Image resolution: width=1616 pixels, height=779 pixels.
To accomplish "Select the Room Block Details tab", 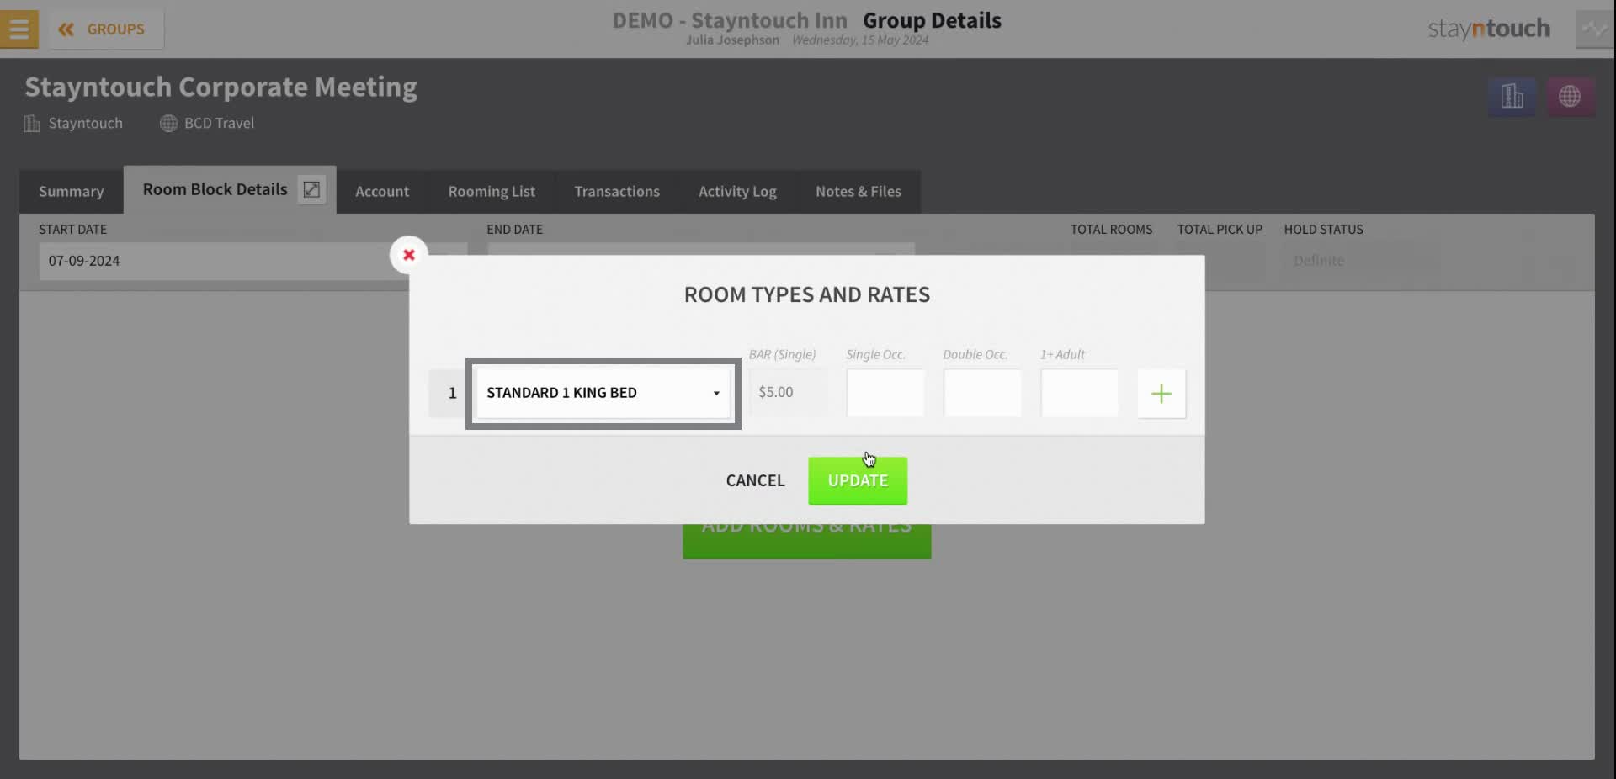I will (215, 189).
